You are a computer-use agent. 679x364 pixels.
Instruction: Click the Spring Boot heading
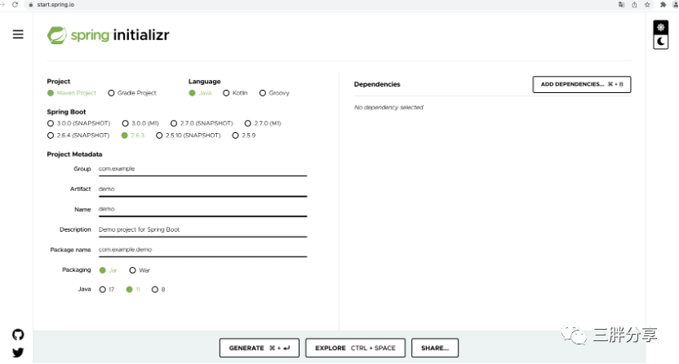(x=66, y=112)
